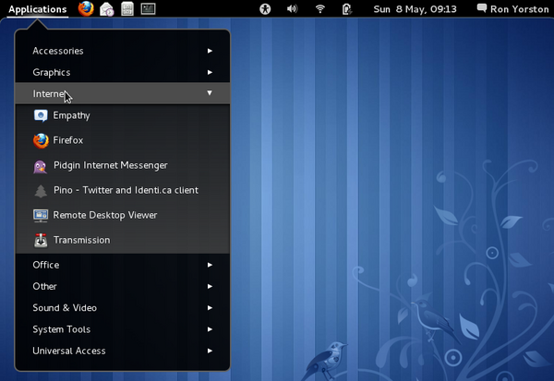Image resolution: width=554 pixels, height=381 pixels.
Task: Click the Internet collapse arrow
Action: [x=210, y=93]
